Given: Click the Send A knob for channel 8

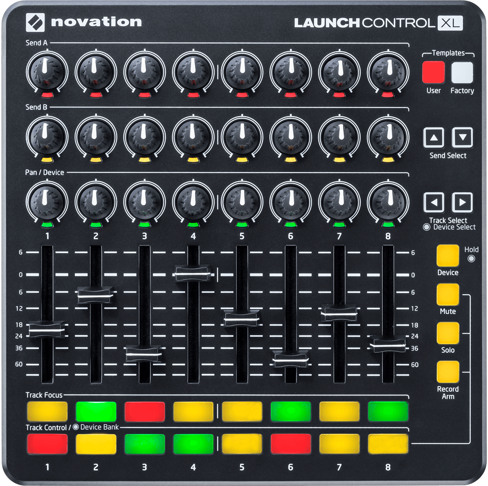Looking at the screenshot, I should tap(388, 72).
